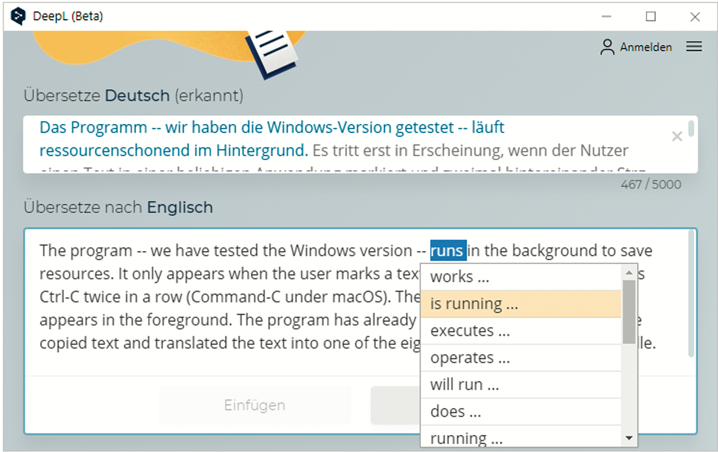Open the Englisch target language selector
Image resolution: width=718 pixels, height=452 pixels.
point(180,207)
